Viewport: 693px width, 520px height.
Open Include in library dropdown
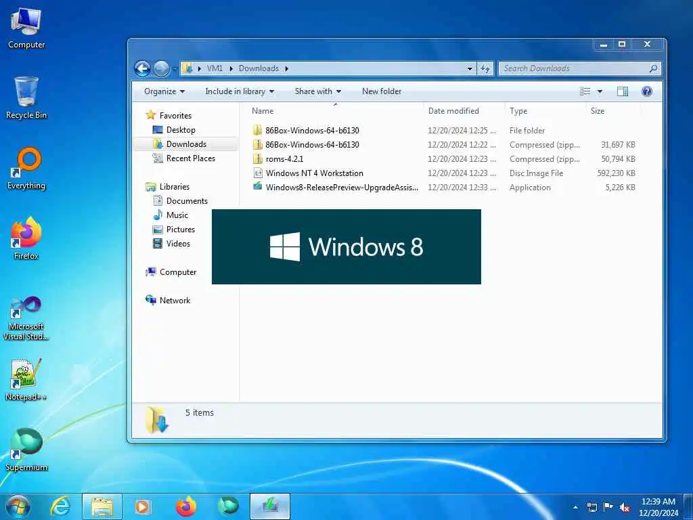240,91
